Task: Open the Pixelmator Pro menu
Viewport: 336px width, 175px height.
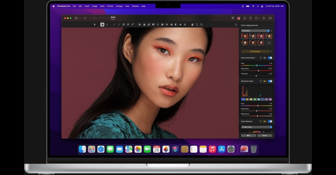Action: click(64, 6)
